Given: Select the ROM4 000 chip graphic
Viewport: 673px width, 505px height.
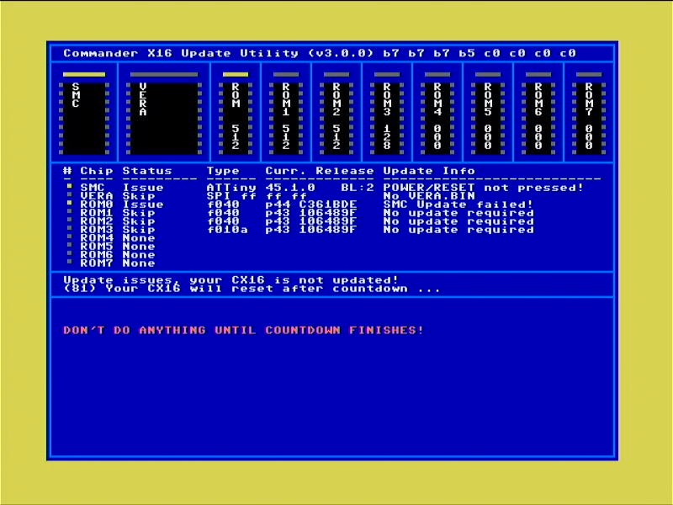Looking at the screenshot, I should click(x=437, y=118).
